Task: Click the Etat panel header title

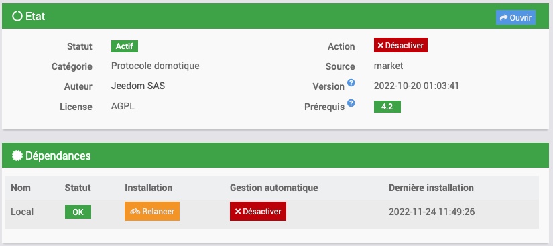Action: point(35,16)
